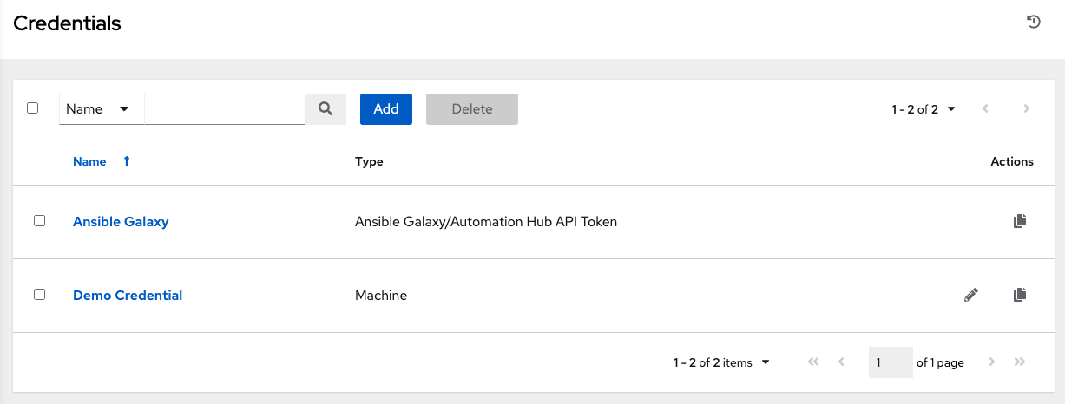Open the Name search filter dropdown
The height and width of the screenshot is (404, 1065).
point(101,109)
